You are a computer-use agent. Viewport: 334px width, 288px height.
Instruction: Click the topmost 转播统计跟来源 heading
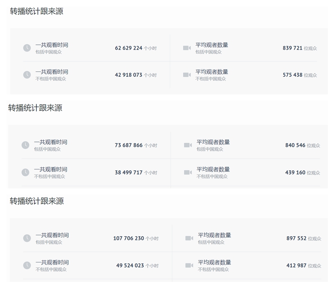coord(37,12)
